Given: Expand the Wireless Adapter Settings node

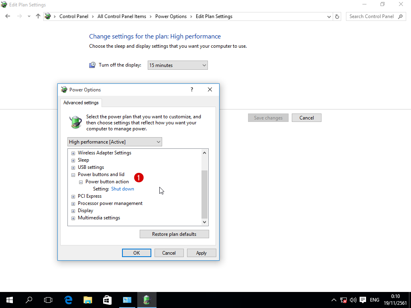Looking at the screenshot, I should 73,153.
